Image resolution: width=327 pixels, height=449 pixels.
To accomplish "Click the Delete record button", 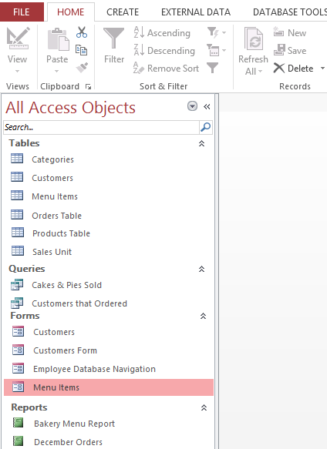I will pyautogui.click(x=293, y=68).
